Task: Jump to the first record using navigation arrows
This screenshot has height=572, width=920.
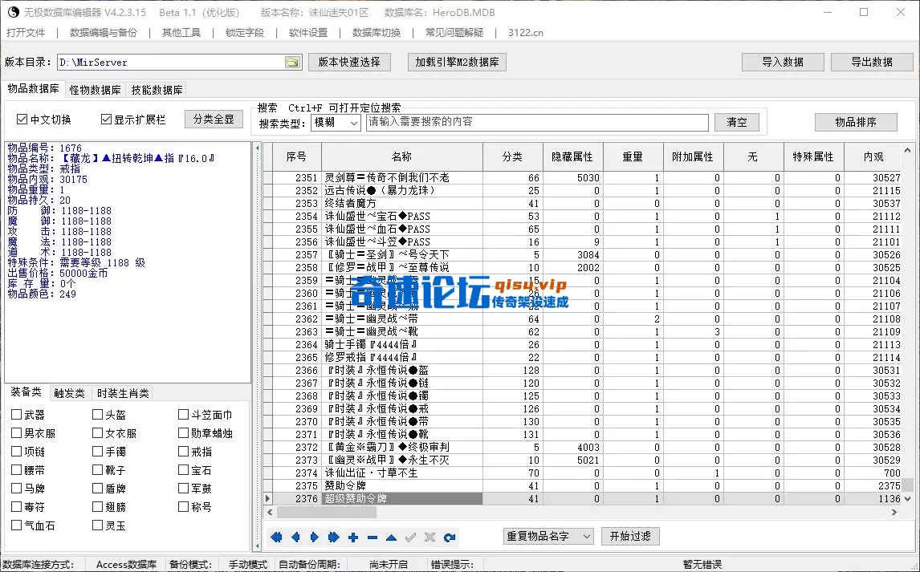Action: tap(276, 537)
